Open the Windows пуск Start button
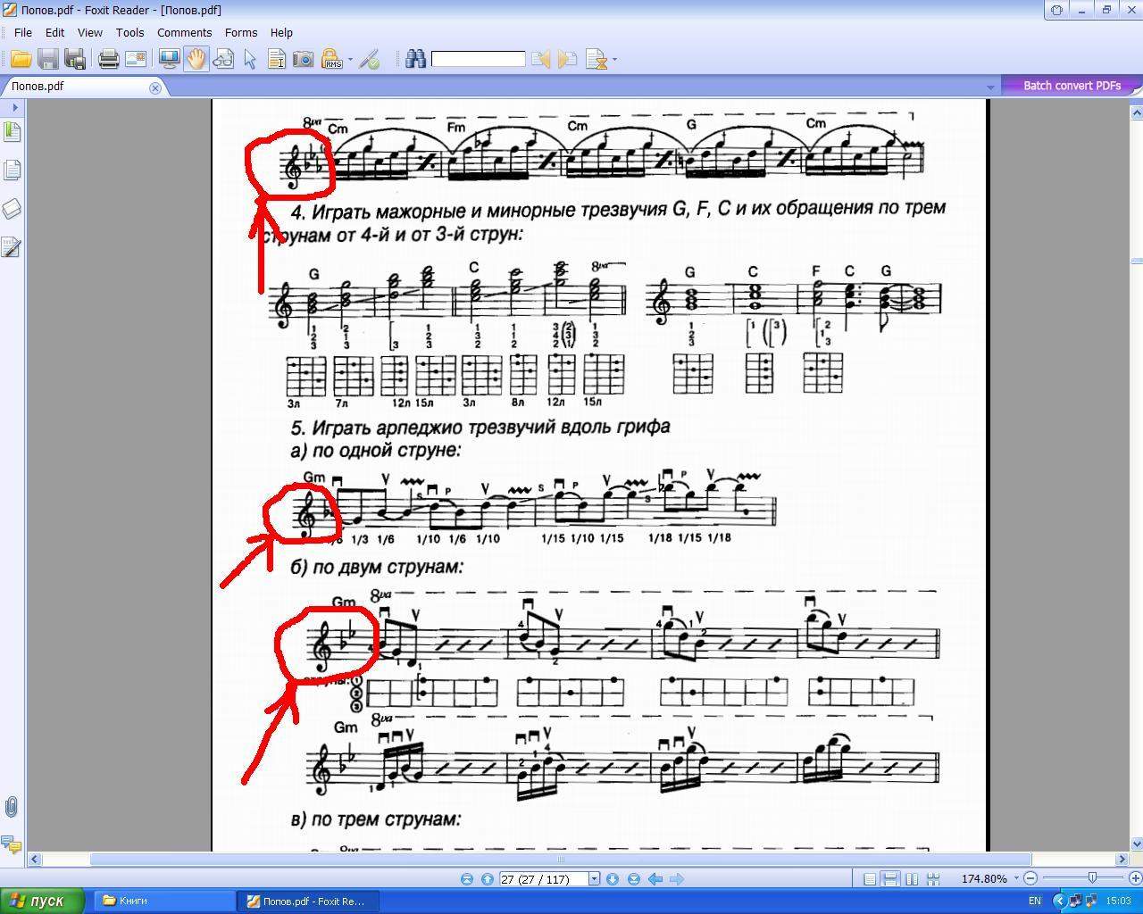 tap(42, 901)
